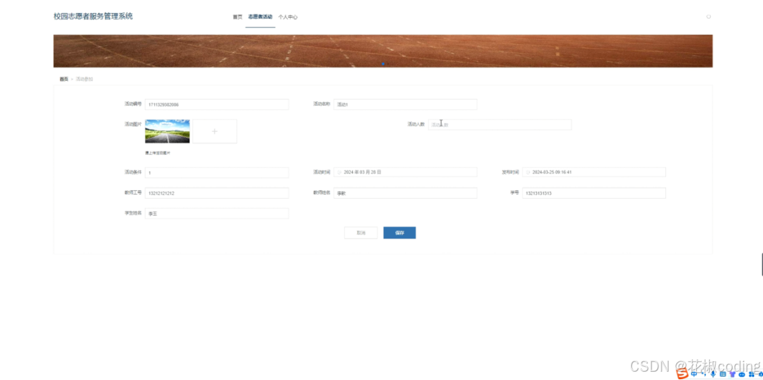Open the uploaded road activity image thumbnail
The height and width of the screenshot is (380, 763).
tap(167, 131)
